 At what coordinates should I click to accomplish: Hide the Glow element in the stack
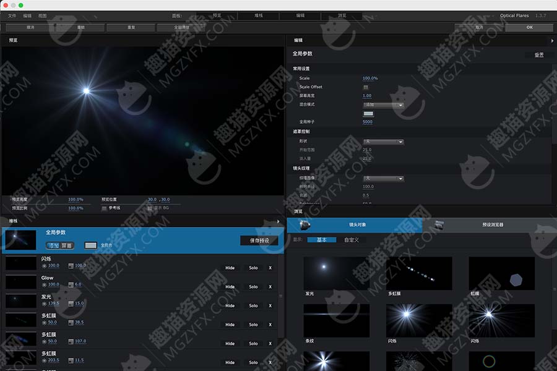click(x=230, y=287)
